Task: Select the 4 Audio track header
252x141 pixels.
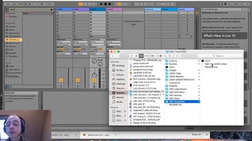Action: [x=114, y=9]
